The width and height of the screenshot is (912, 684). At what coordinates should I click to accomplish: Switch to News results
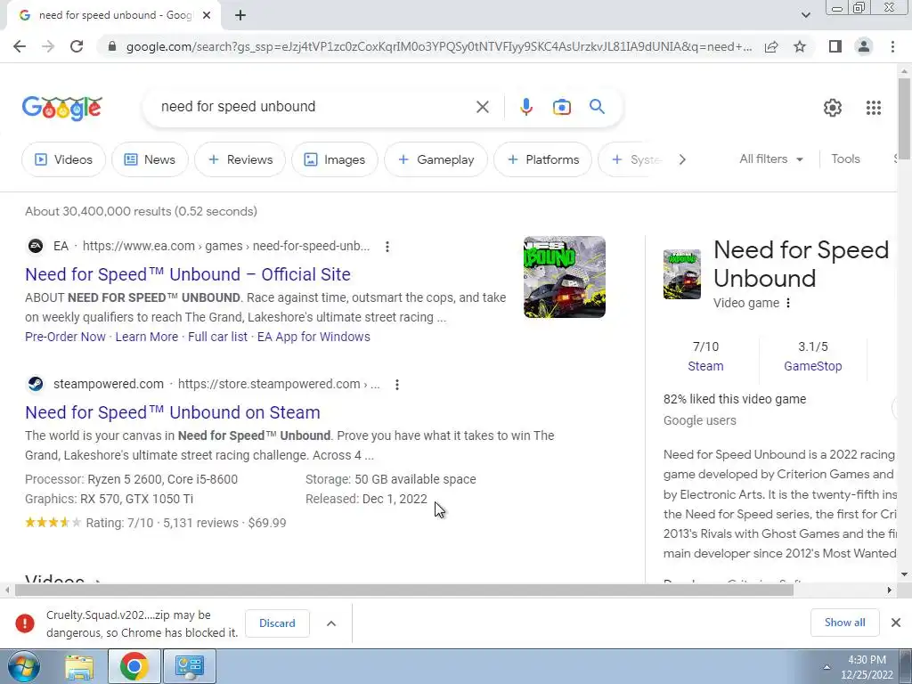pos(150,159)
